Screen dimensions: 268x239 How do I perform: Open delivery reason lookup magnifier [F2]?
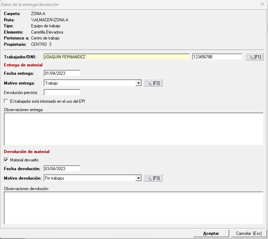[153, 83]
